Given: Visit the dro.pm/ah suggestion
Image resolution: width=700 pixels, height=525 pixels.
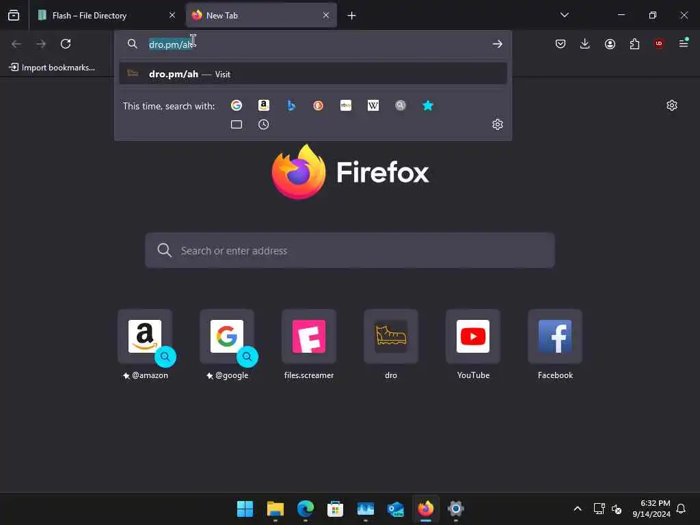Looking at the screenshot, I should pyautogui.click(x=313, y=74).
